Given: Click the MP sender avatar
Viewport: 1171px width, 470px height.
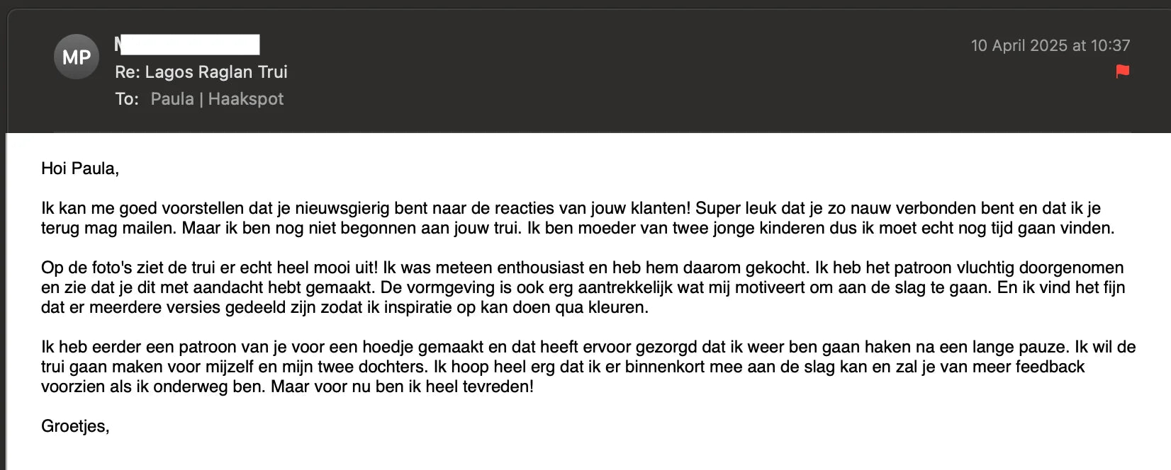Looking at the screenshot, I should [76, 57].
